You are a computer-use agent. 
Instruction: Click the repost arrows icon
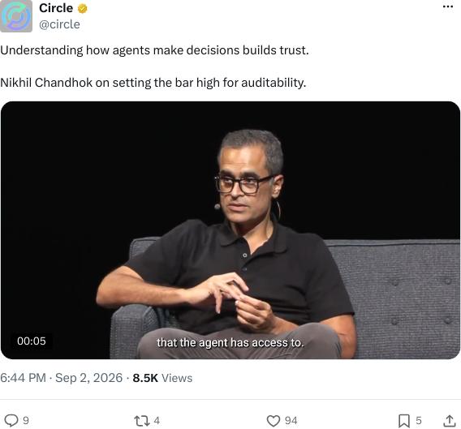coord(142,420)
